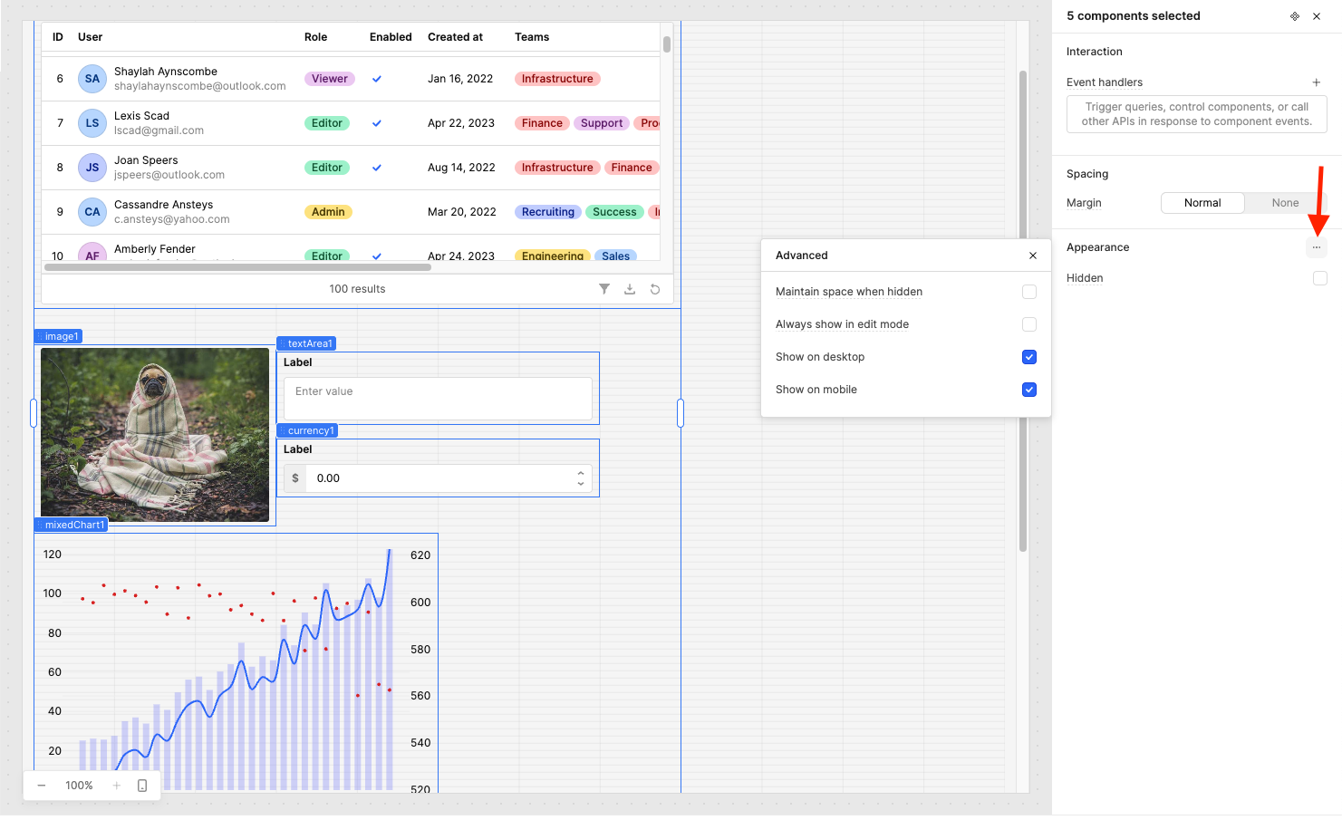Click the Engineering team tag

click(x=553, y=256)
